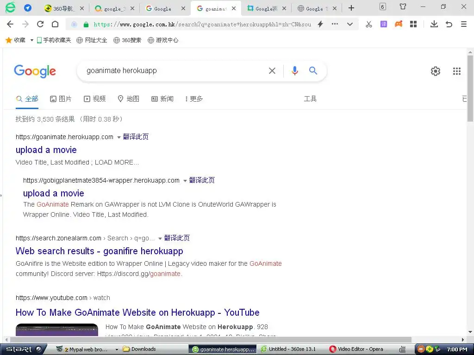This screenshot has height=355, width=474.
Task: Switch to the 地图 maps tab
Action: 129,99
